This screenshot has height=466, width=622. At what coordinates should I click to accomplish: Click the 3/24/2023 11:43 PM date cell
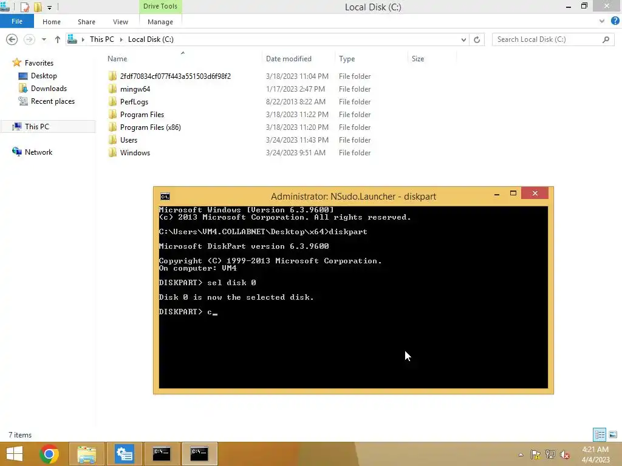pyautogui.click(x=297, y=140)
